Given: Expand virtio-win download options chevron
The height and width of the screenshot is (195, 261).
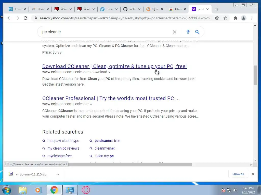Looking at the screenshot, I should (58, 174).
